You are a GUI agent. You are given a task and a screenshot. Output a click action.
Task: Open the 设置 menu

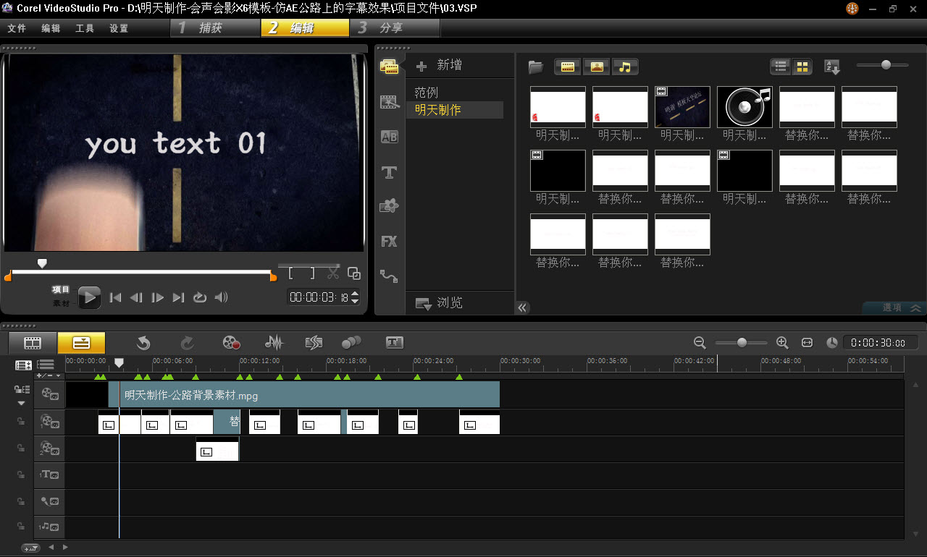point(119,28)
